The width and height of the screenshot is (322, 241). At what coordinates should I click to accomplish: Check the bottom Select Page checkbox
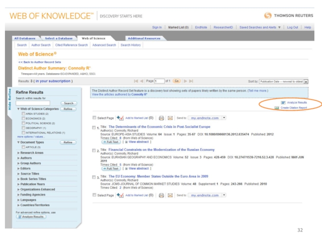(94, 195)
